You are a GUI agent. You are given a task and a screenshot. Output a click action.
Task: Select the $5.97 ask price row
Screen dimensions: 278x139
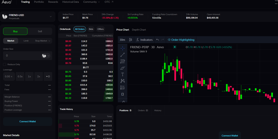86,46
